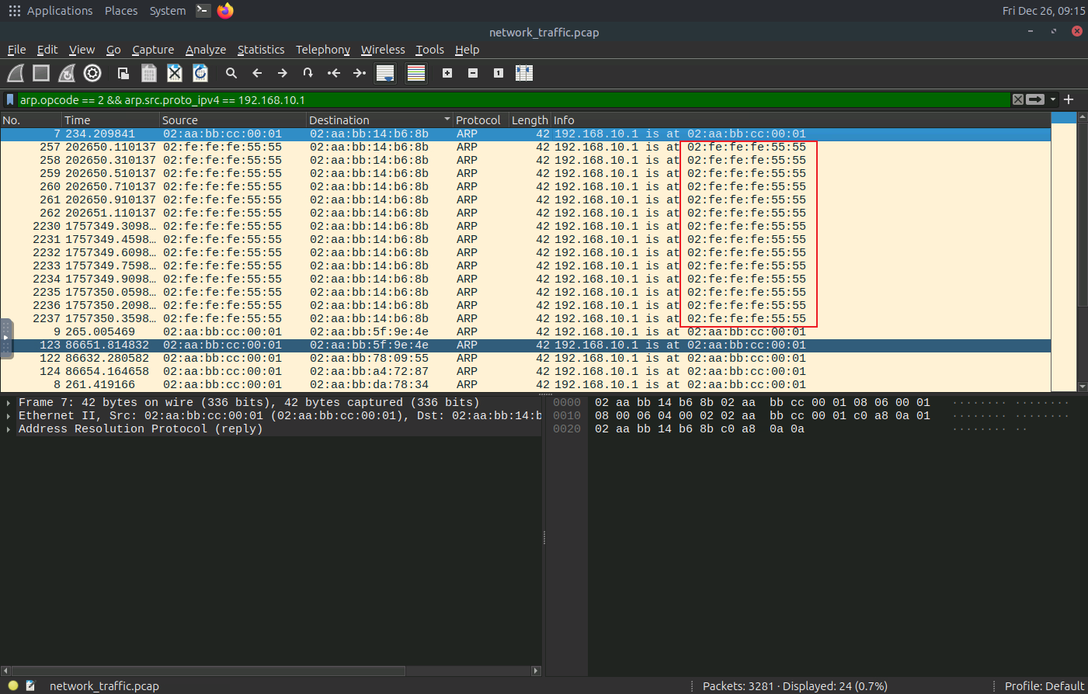This screenshot has height=694, width=1088.
Task: Click the resize columns toolbar icon
Action: (524, 73)
